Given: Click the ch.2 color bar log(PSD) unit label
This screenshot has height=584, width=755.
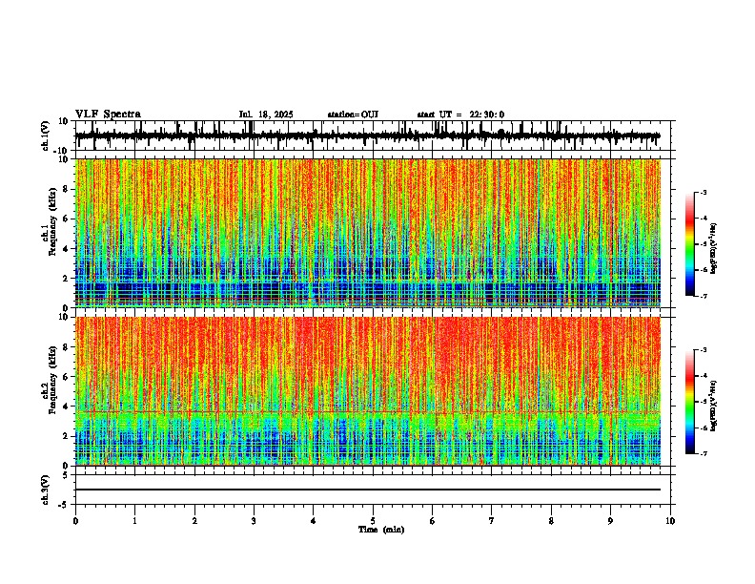Looking at the screenshot, I should click(714, 407).
